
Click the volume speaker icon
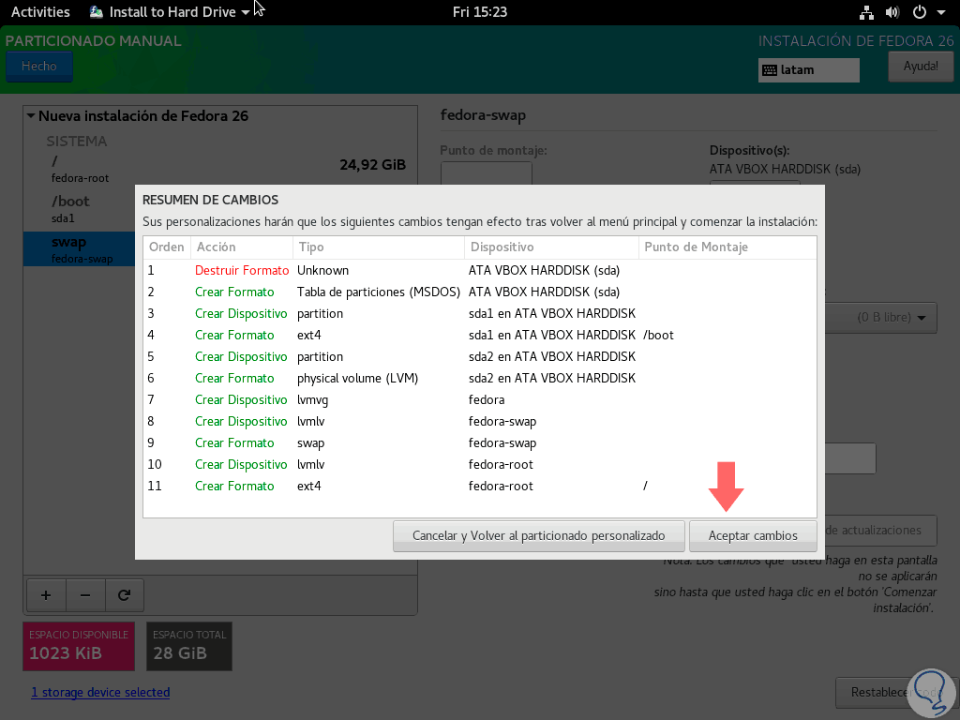coord(892,12)
